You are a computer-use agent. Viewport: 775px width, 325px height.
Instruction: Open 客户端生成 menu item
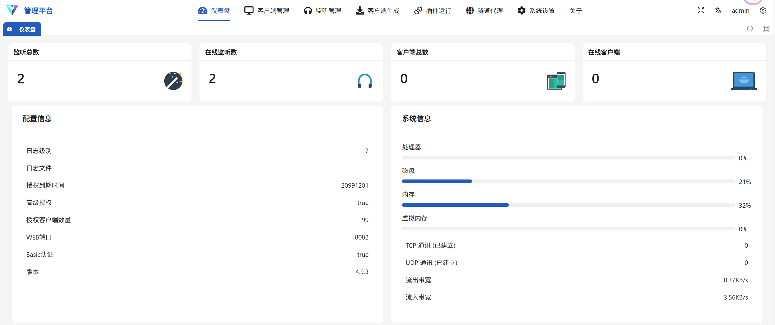[377, 11]
